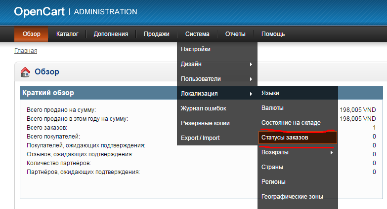Click the Количество партнёров label
387x209 pixels.
tap(59, 163)
